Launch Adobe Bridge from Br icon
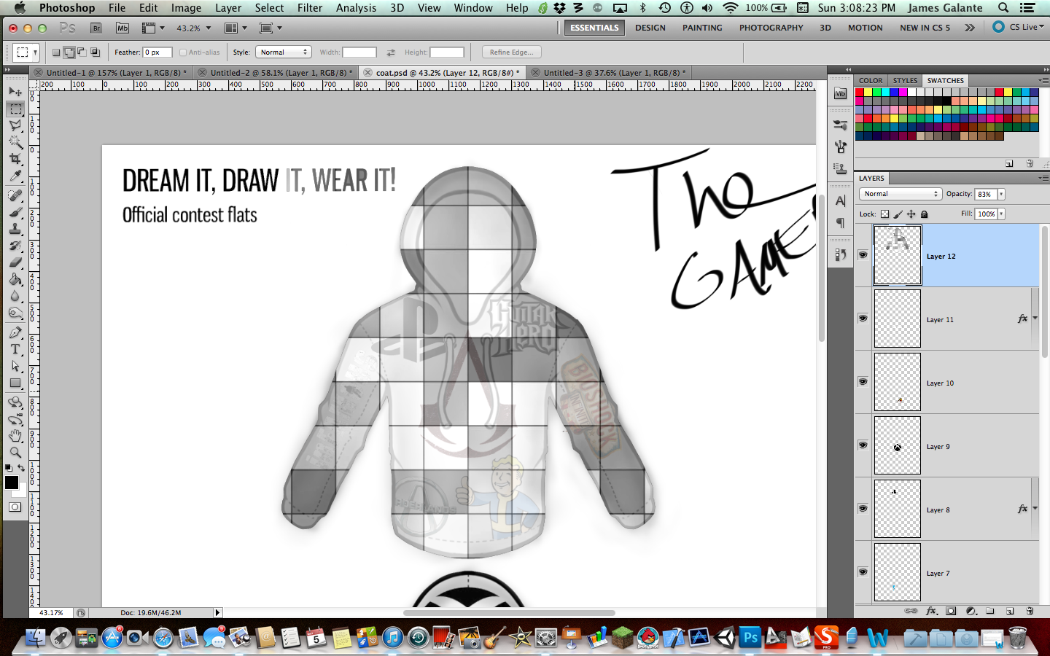The height and width of the screenshot is (656, 1050). tap(96, 28)
